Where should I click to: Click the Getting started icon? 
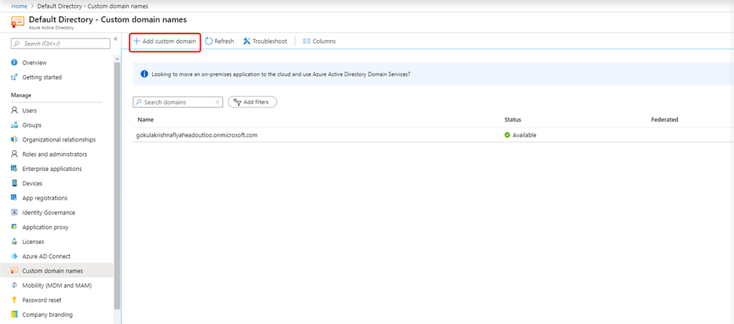(14, 77)
